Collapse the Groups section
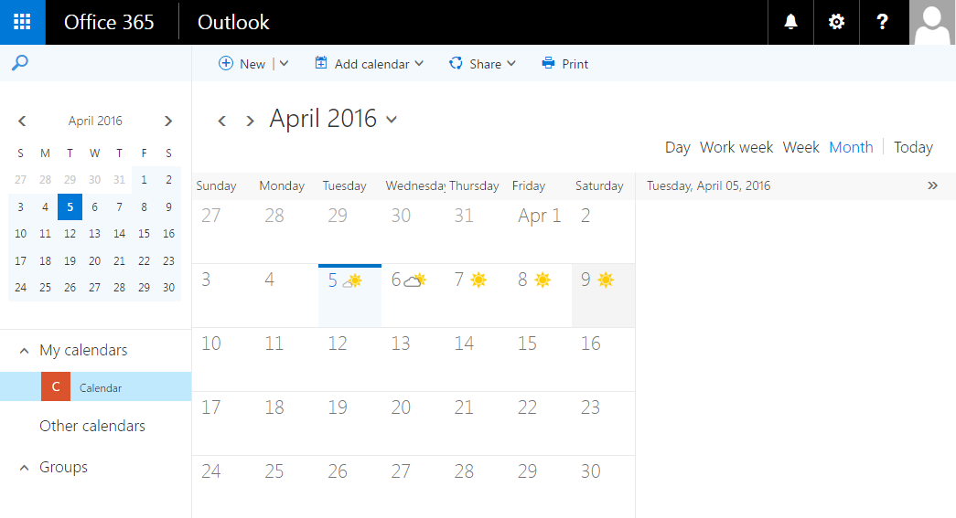Image resolution: width=956 pixels, height=518 pixels. (24, 468)
